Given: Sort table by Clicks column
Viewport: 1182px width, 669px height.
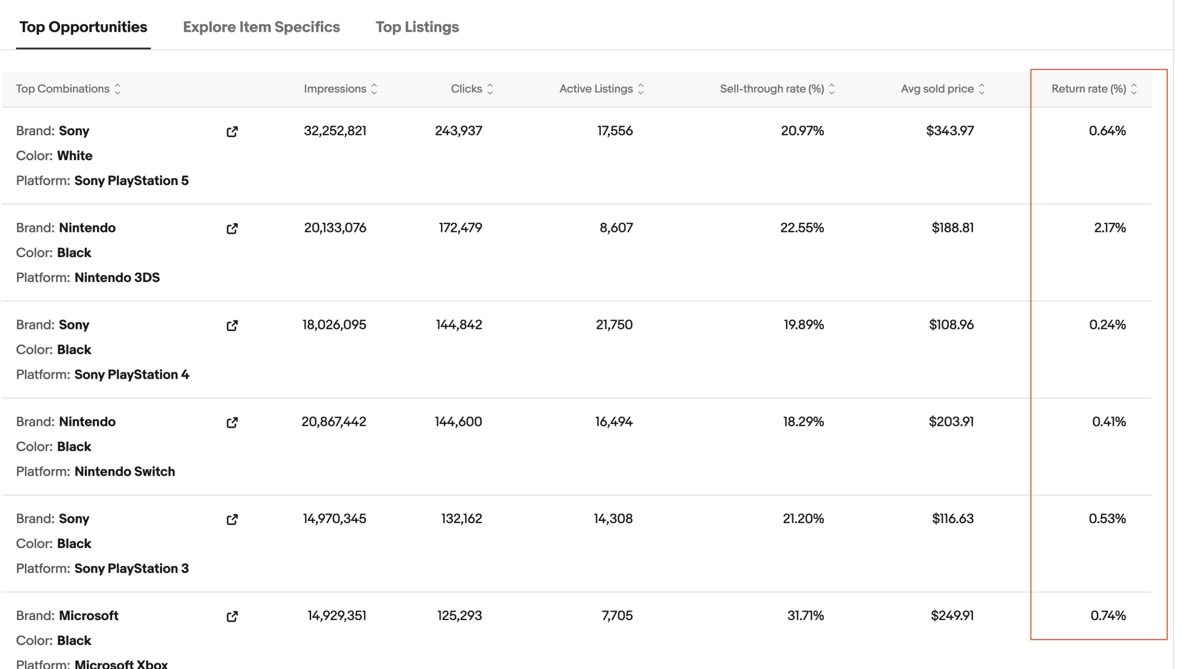Looking at the screenshot, I should point(490,89).
